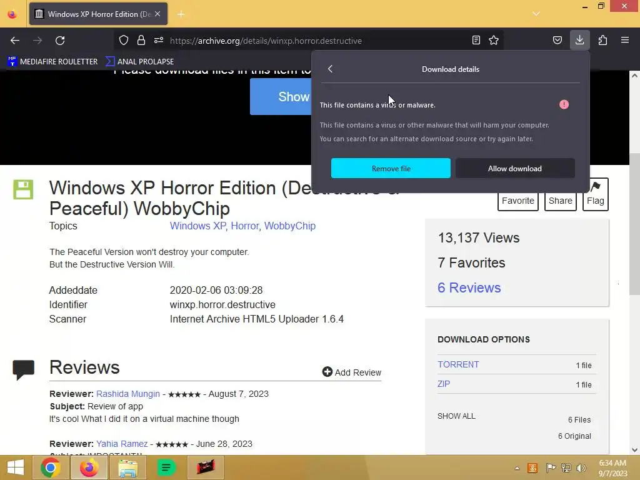This screenshot has width=640, height=480.
Task: Click the site security padlock icon
Action: tap(141, 40)
